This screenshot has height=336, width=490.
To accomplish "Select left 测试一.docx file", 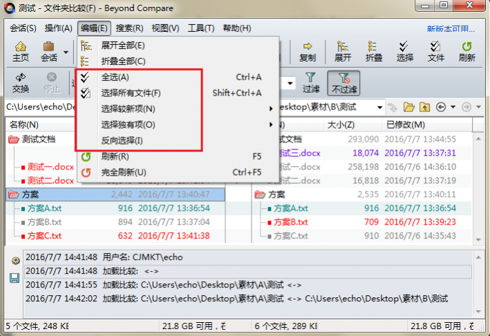I will coord(50,167).
